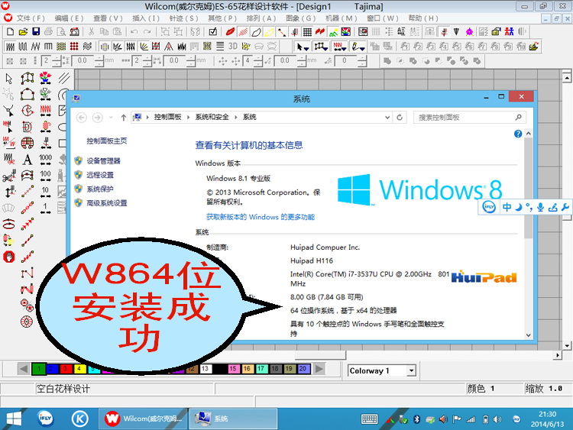The width and height of the screenshot is (573, 430).
Task: Open 高级系统设置 link
Action: coord(107,202)
